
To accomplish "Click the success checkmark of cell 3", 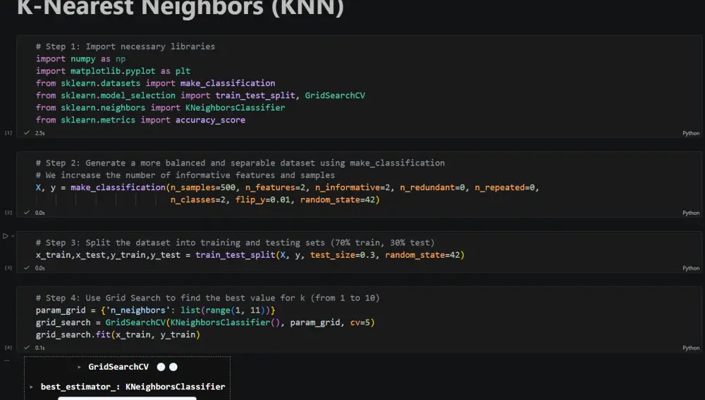I will click(x=27, y=268).
